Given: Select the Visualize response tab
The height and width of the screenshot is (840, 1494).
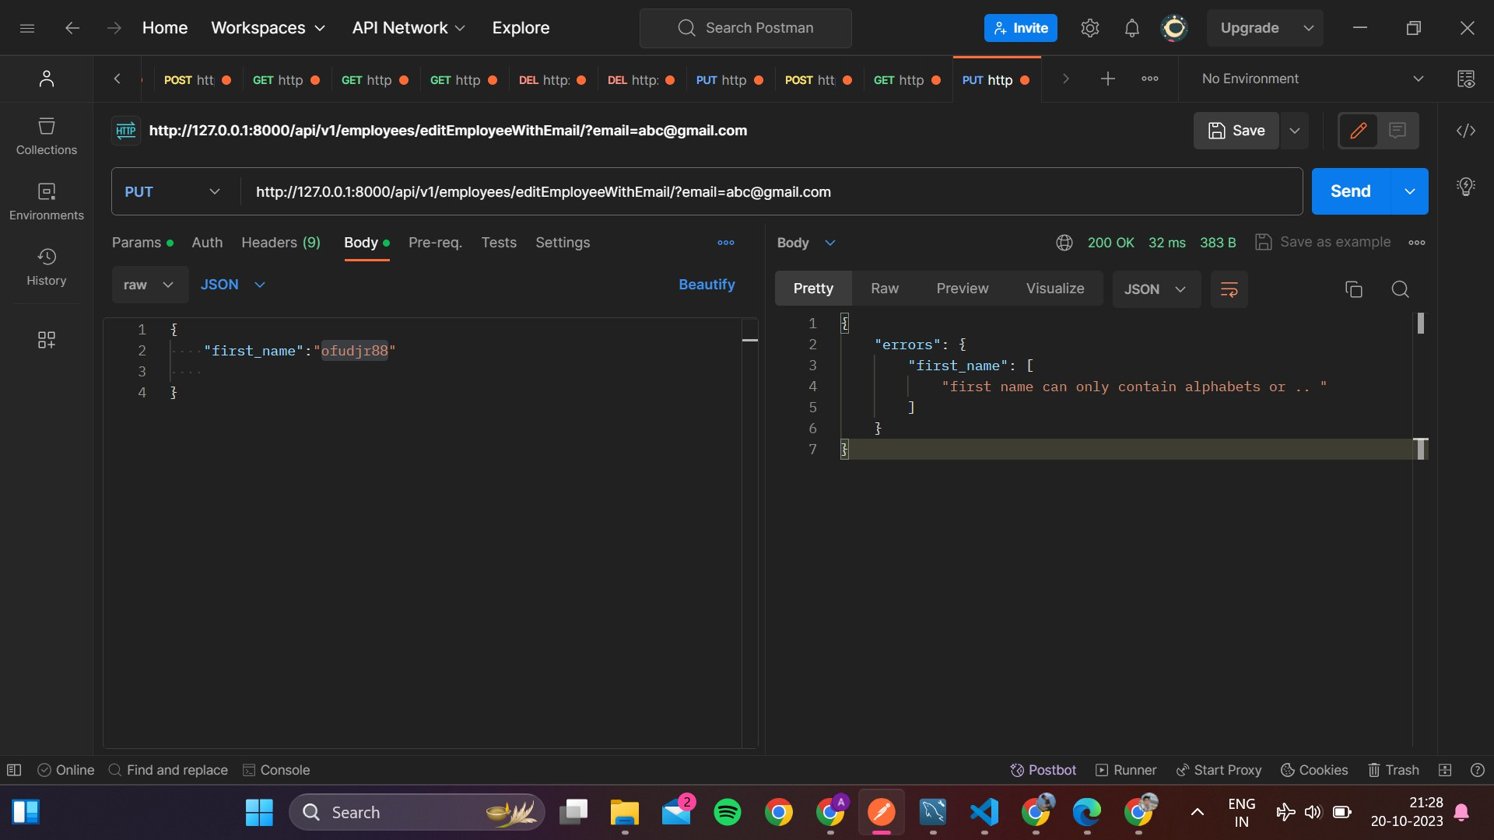Looking at the screenshot, I should click(x=1055, y=288).
